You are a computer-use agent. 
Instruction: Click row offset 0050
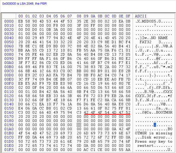click(x=9, y=42)
